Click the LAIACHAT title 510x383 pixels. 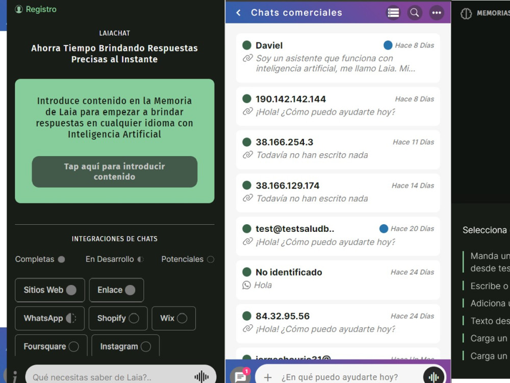click(114, 33)
